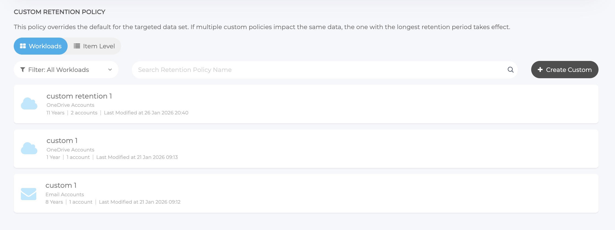Click envelope icon of Email Accounts policy
The height and width of the screenshot is (230, 615).
click(29, 194)
